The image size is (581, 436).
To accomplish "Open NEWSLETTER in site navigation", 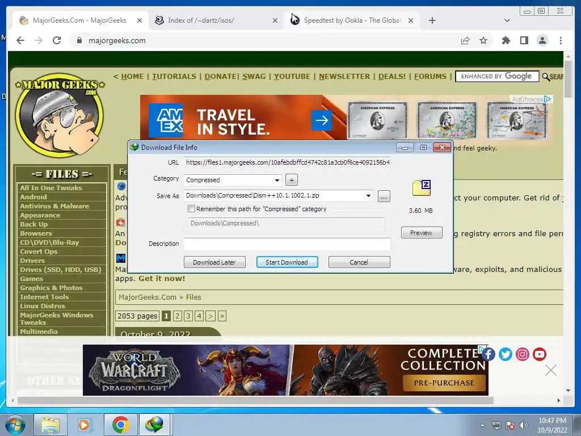I will point(344,77).
